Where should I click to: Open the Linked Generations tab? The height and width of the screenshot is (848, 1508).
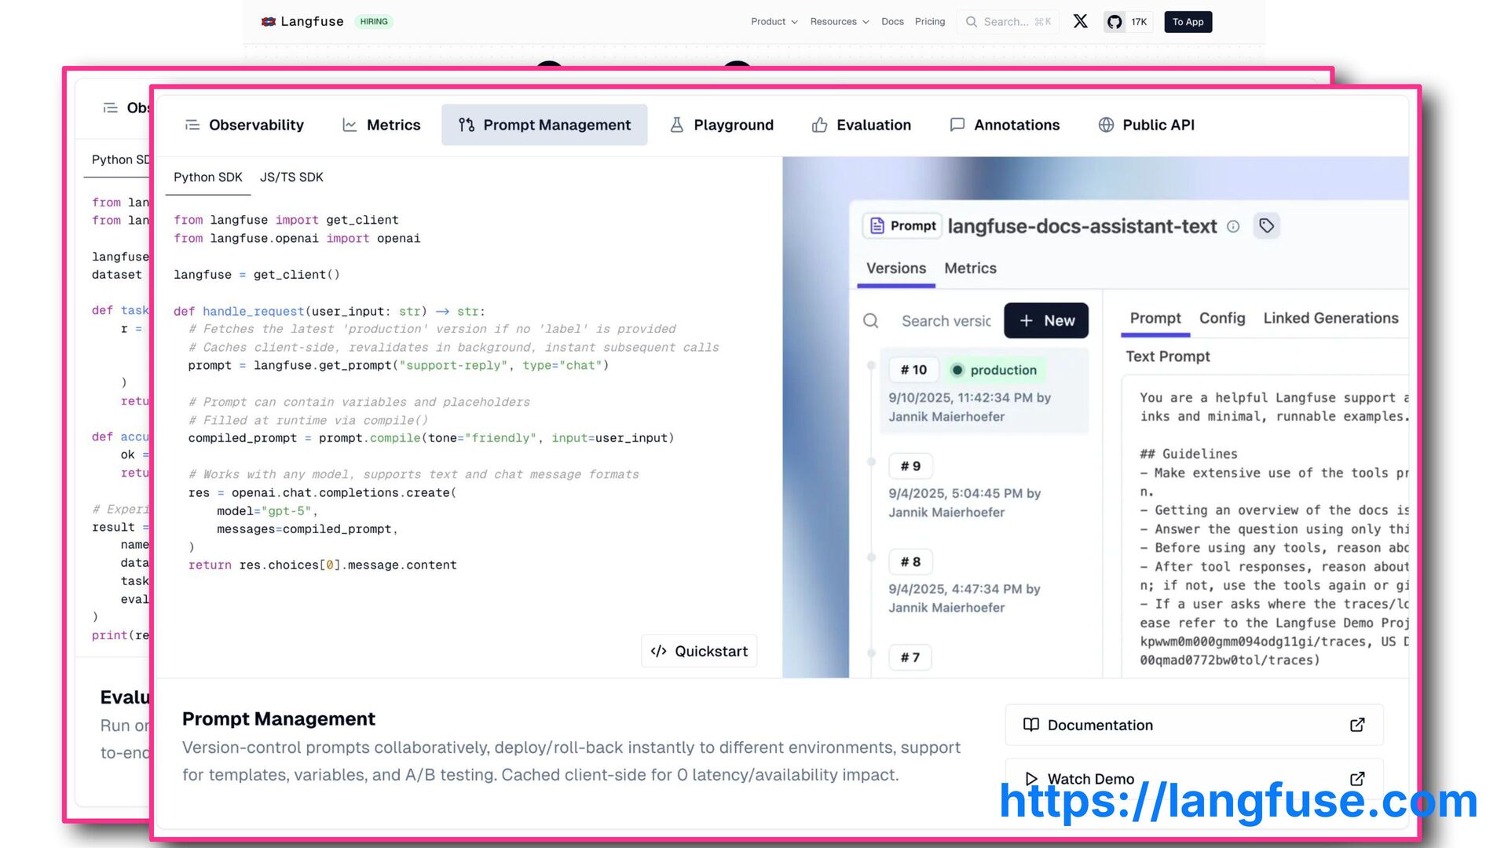click(1330, 318)
